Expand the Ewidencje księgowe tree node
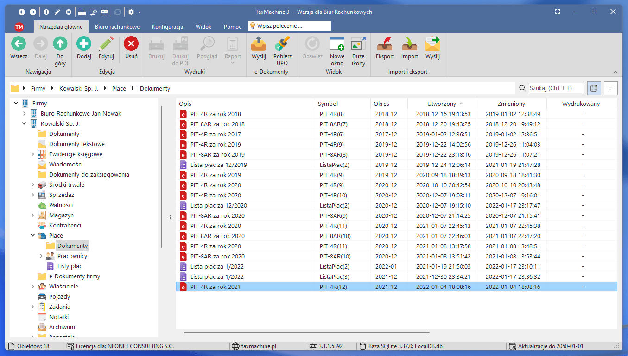 coord(33,154)
